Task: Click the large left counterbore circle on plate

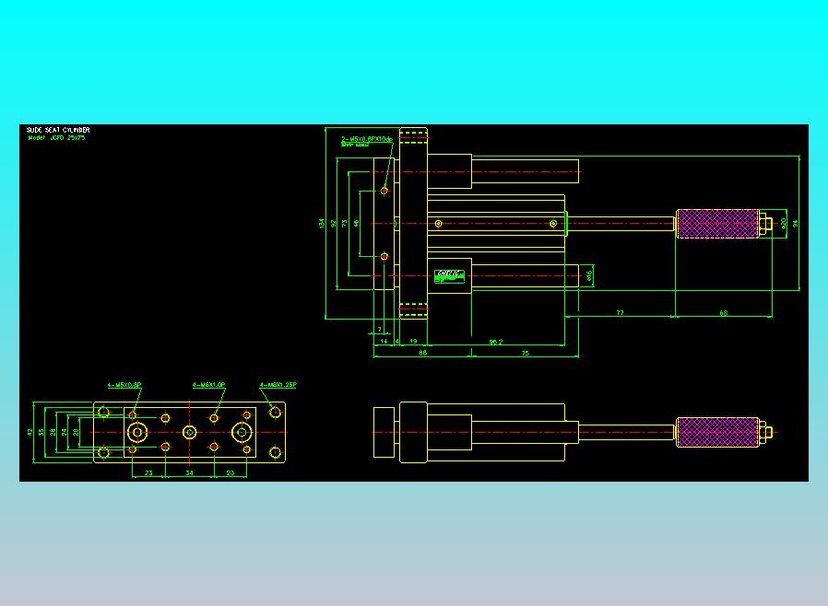Action: [137, 433]
